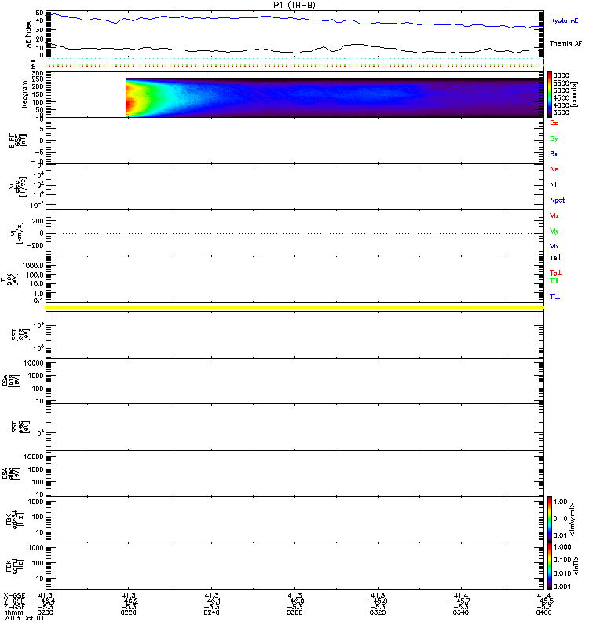The height and width of the screenshot is (629, 589).
Task: Click the 8000 tick on keogram color bar
Action: [561, 75]
